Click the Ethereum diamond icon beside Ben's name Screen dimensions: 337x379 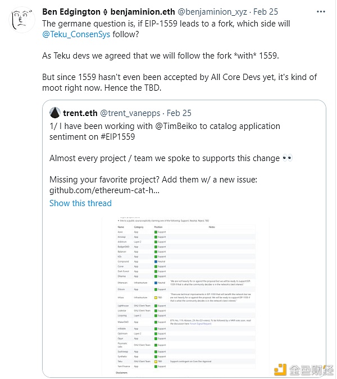(x=105, y=12)
